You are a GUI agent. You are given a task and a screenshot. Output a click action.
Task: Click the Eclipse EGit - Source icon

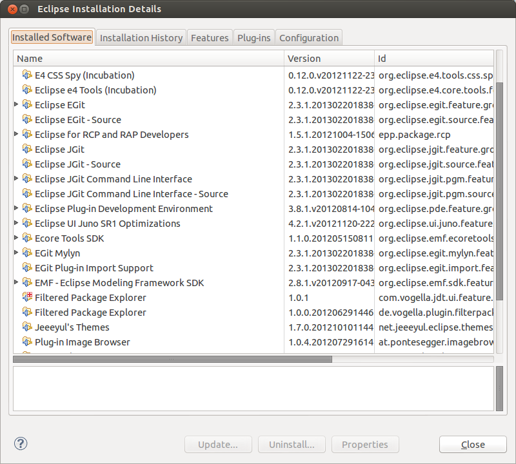[27, 119]
